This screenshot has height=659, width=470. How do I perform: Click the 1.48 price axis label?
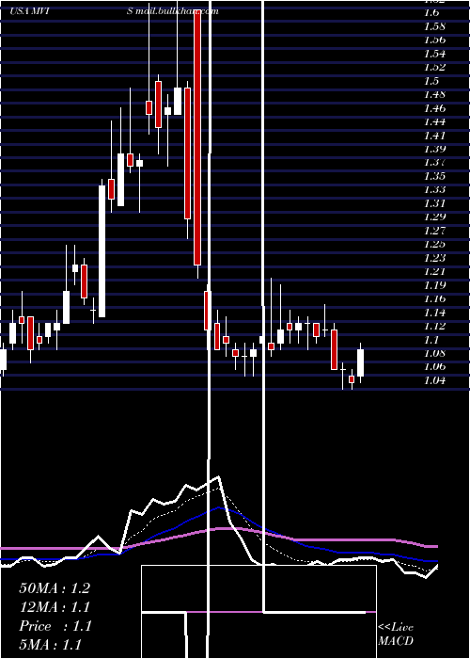pyautogui.click(x=434, y=94)
